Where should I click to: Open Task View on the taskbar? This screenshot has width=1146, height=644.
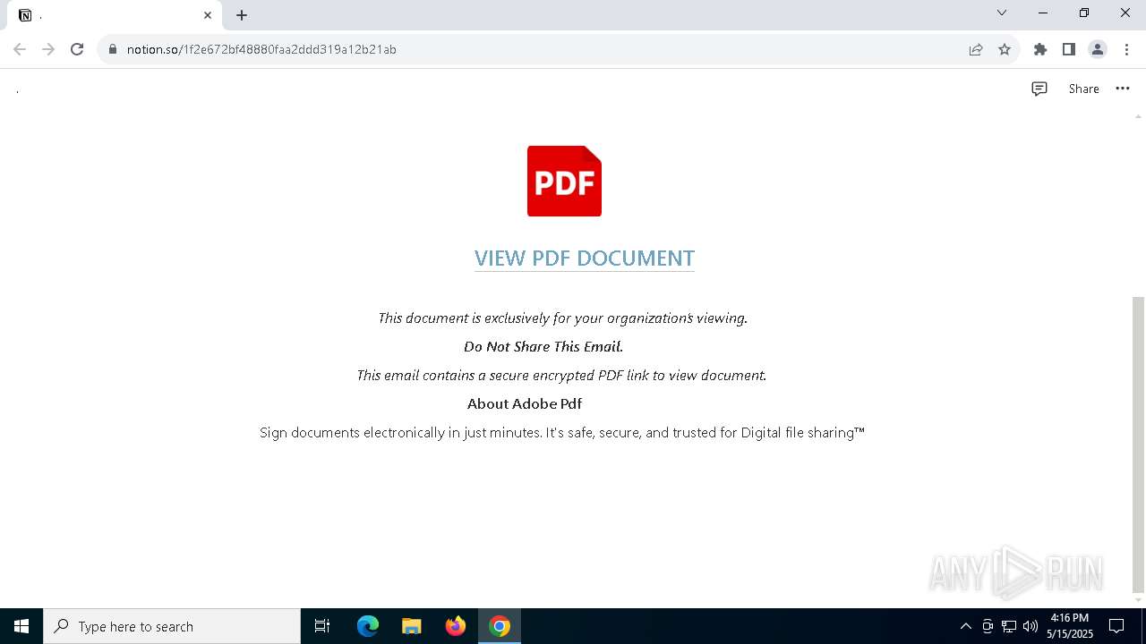[x=322, y=626]
